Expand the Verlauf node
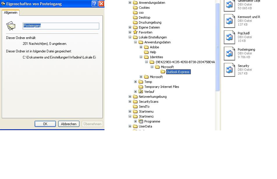The width and height of the screenshot is (277, 179). pos(135,91)
